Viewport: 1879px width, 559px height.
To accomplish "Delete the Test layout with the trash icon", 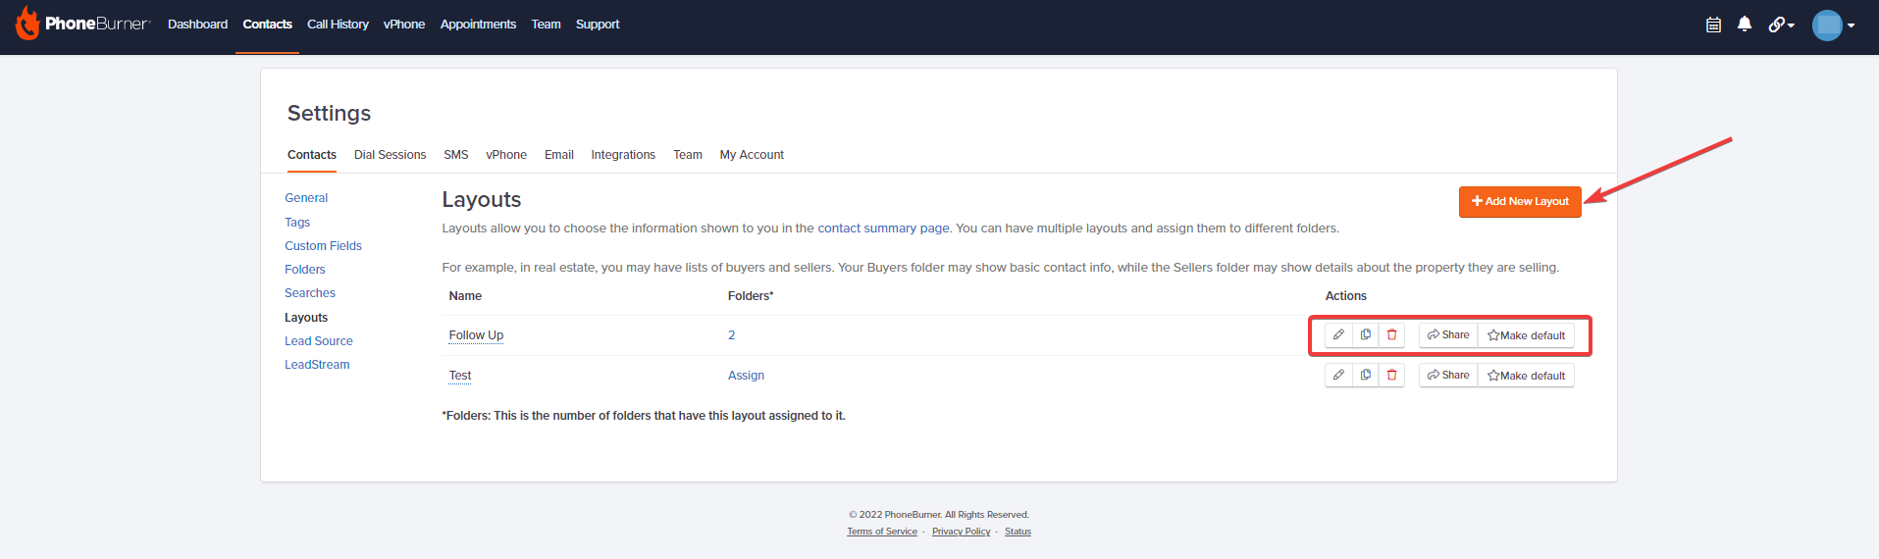I will coord(1391,376).
